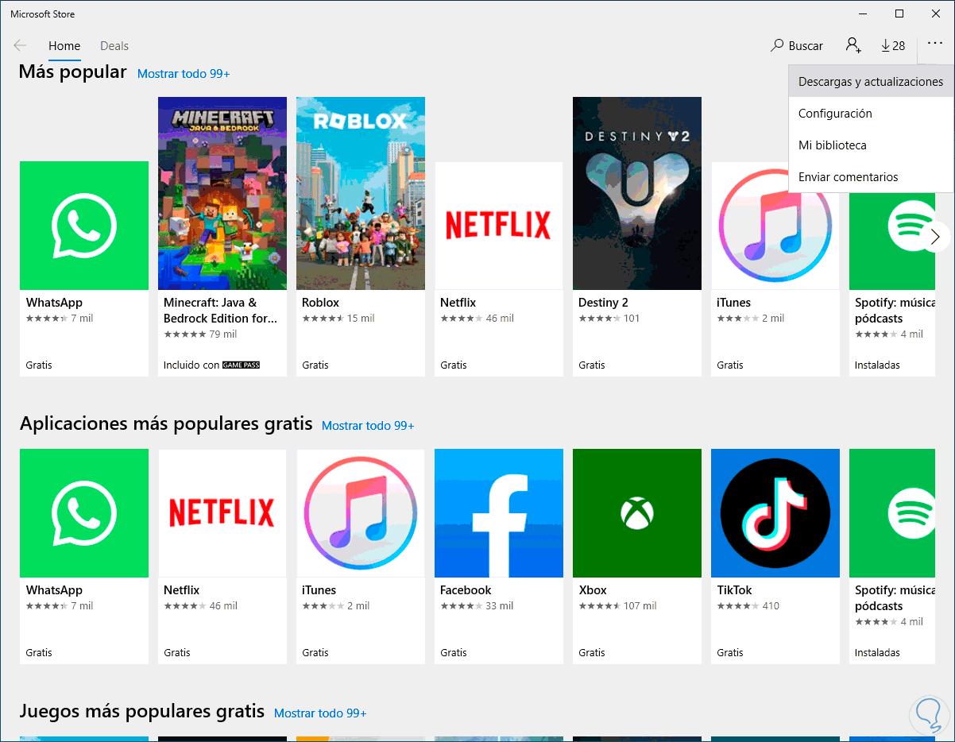
Task: Click the TikTok title text
Action: 734,590
